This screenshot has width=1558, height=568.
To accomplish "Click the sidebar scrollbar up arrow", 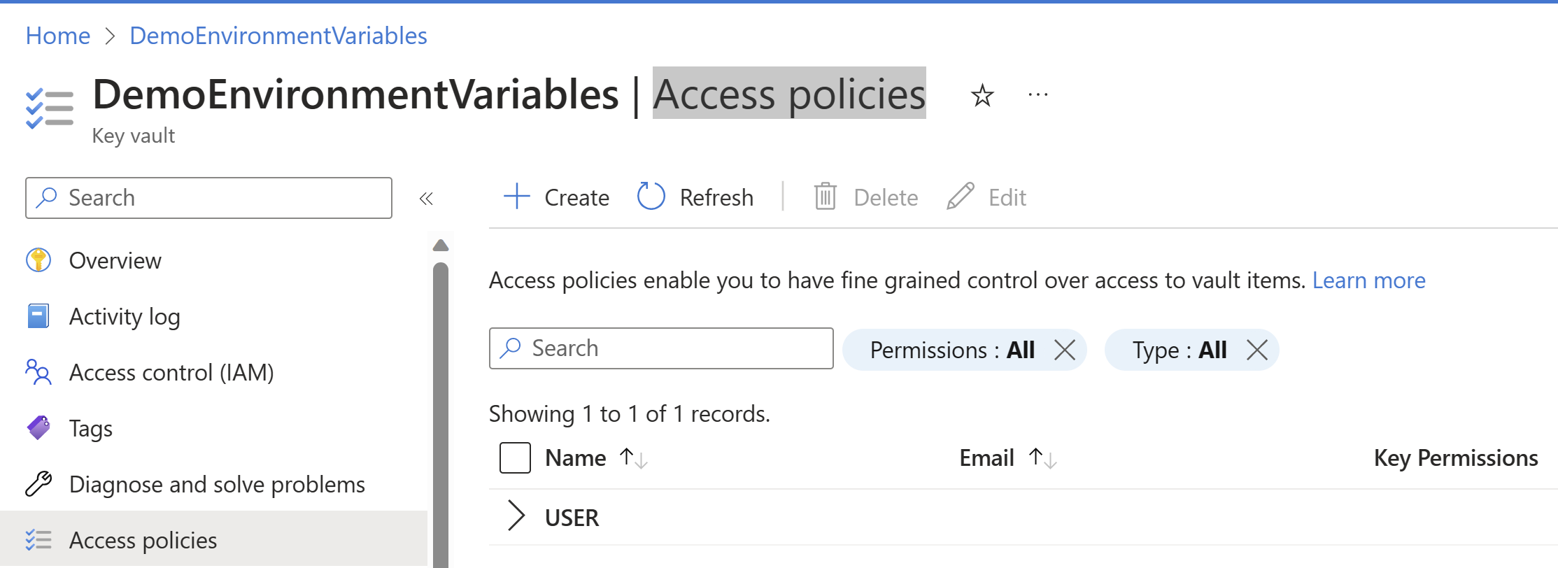I will [441, 246].
